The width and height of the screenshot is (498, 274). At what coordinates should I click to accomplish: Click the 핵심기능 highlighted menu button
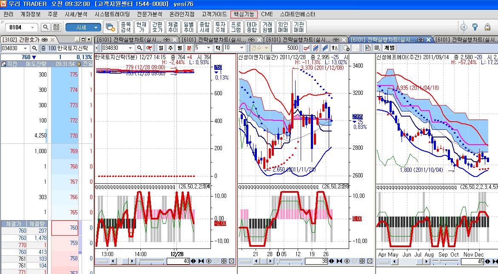[x=244, y=14]
